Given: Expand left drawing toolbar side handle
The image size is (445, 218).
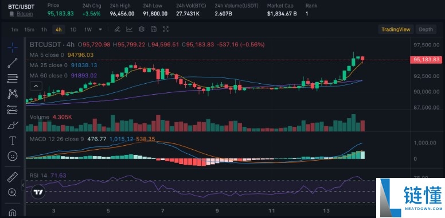Looking at the screenshot, I should 24,185.
